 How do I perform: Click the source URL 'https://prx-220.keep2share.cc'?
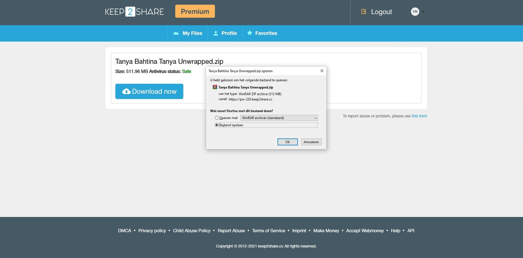click(250, 99)
